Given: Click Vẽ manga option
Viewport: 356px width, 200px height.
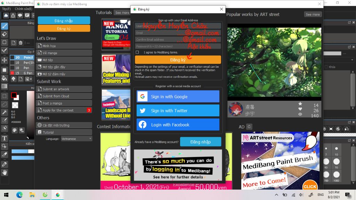Looking at the screenshot, I should click(64, 53).
